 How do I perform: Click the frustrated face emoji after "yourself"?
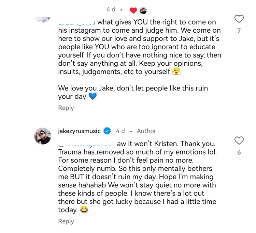176,71
